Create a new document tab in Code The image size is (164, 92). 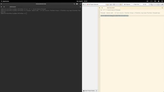(99, 8)
